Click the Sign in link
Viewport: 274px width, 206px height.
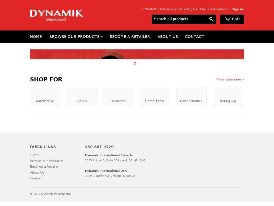point(237,9)
